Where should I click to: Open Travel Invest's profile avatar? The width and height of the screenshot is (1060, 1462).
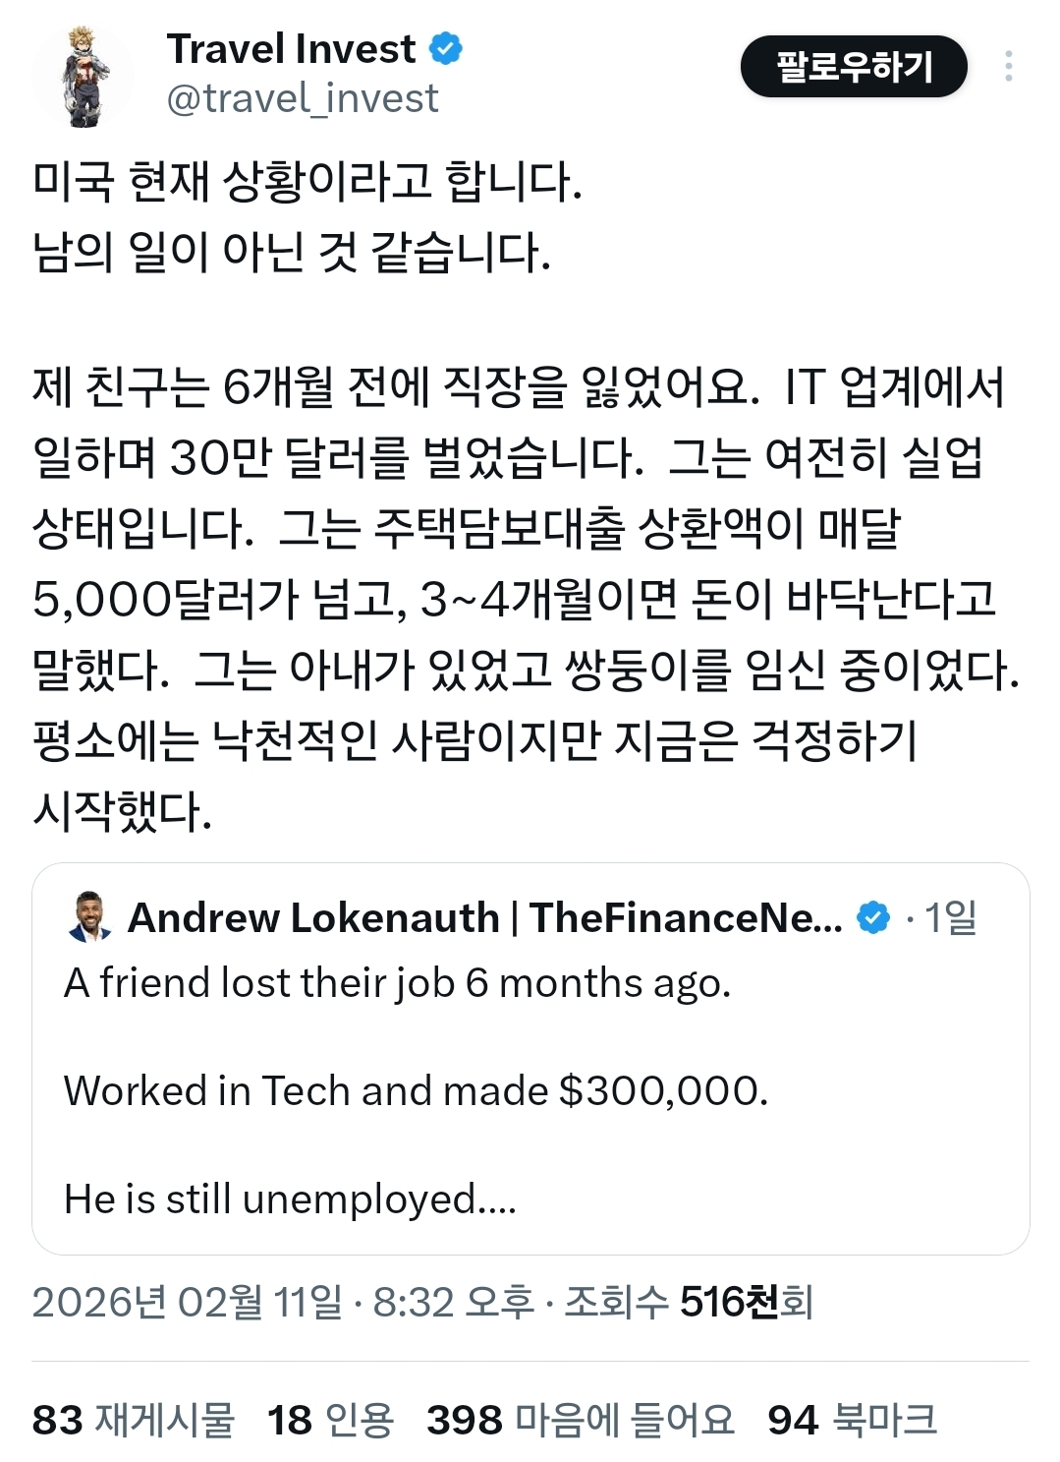[84, 76]
